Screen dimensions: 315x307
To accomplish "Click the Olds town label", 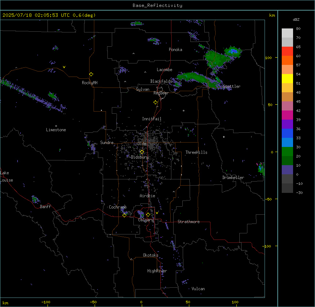I will point(142,144).
